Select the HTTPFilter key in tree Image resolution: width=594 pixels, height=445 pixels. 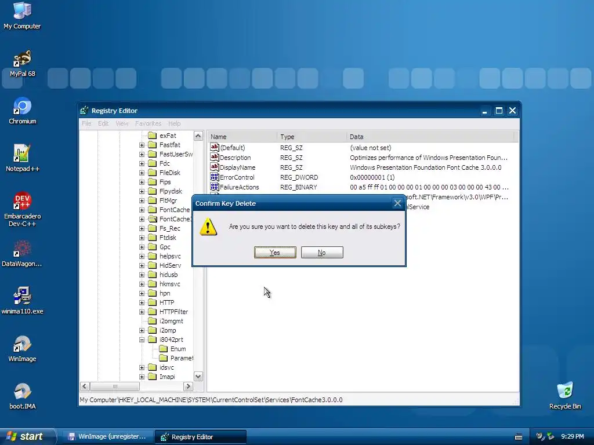(173, 312)
